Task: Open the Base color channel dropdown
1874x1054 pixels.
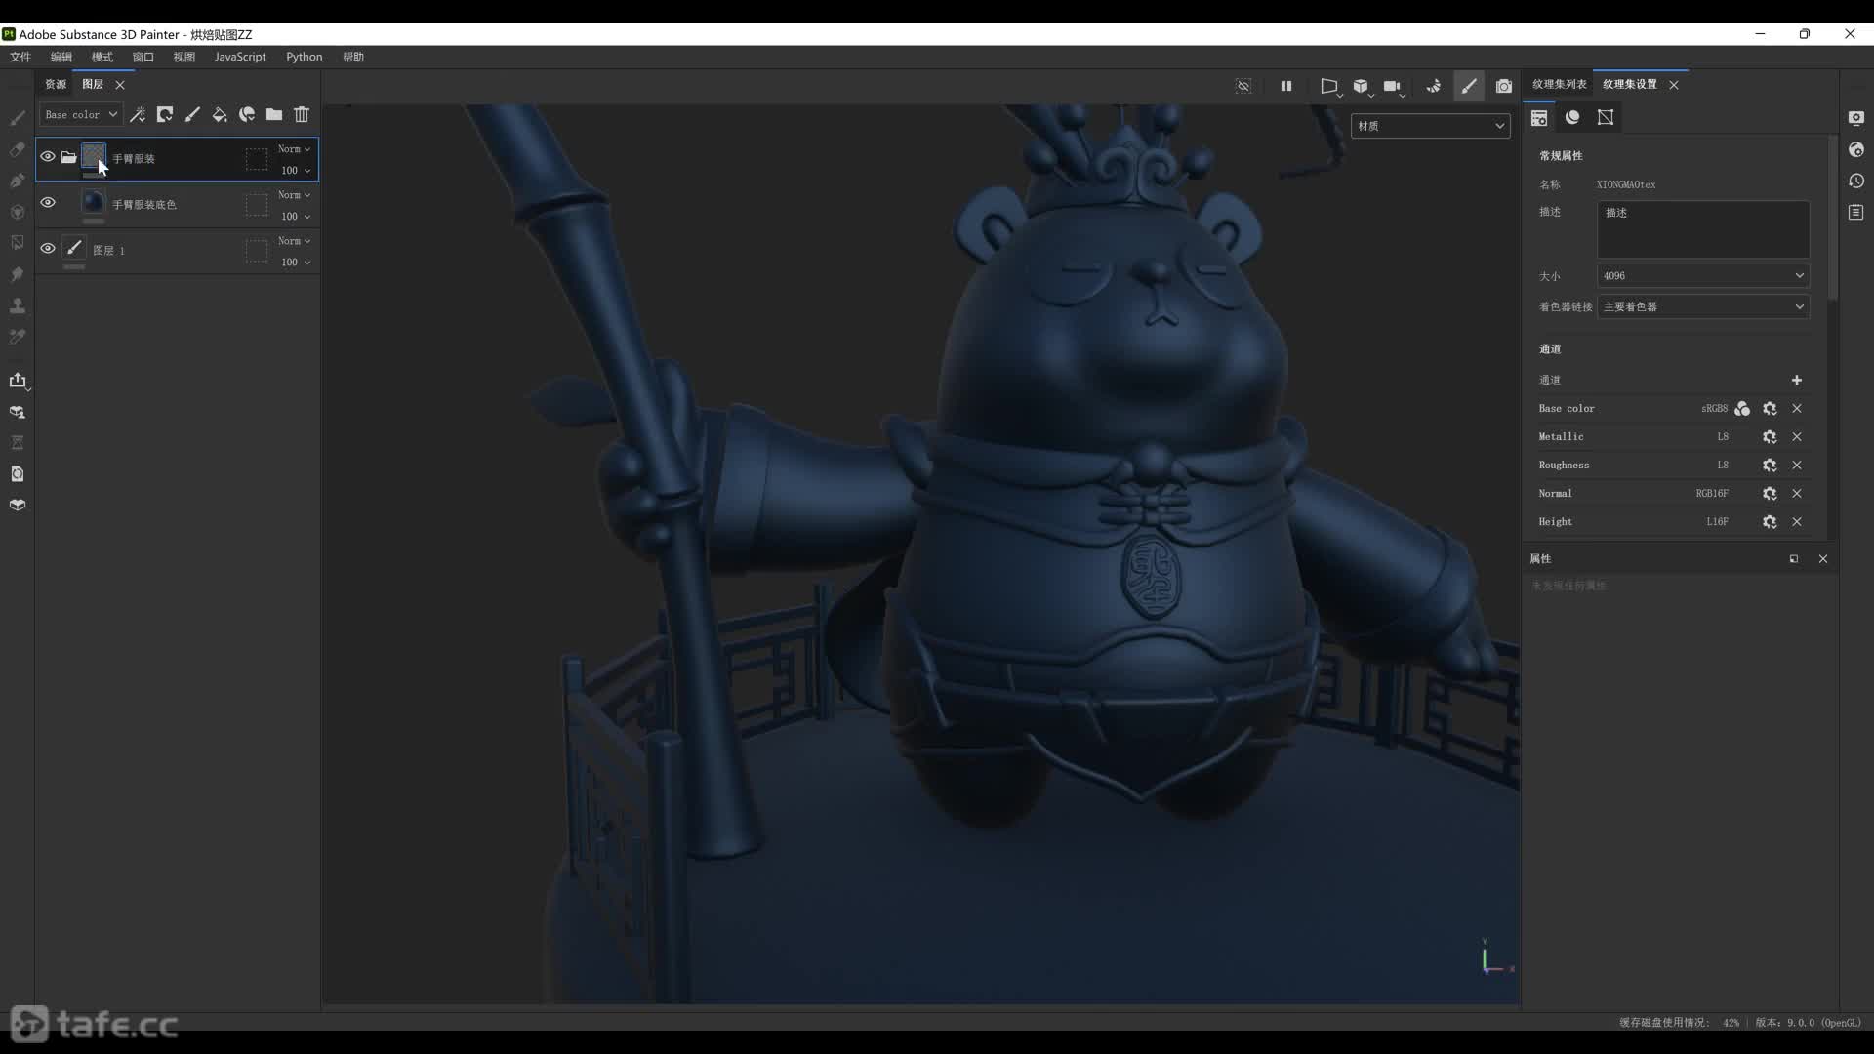Action: (x=81, y=115)
